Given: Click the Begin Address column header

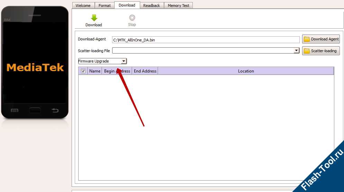Looking at the screenshot, I should pyautogui.click(x=117, y=71).
